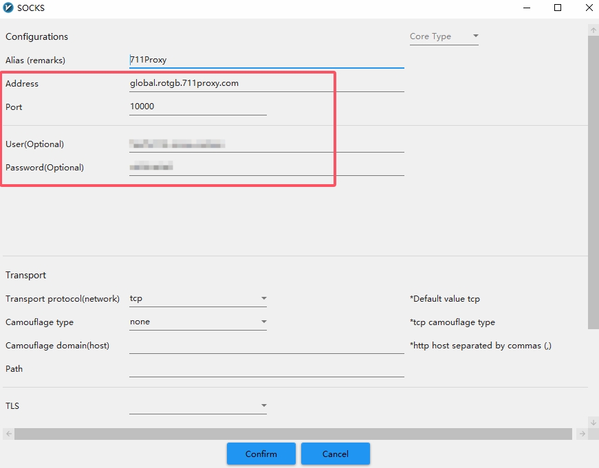Click the vertical scrollbar up arrow
599x468 pixels.
[593, 30]
